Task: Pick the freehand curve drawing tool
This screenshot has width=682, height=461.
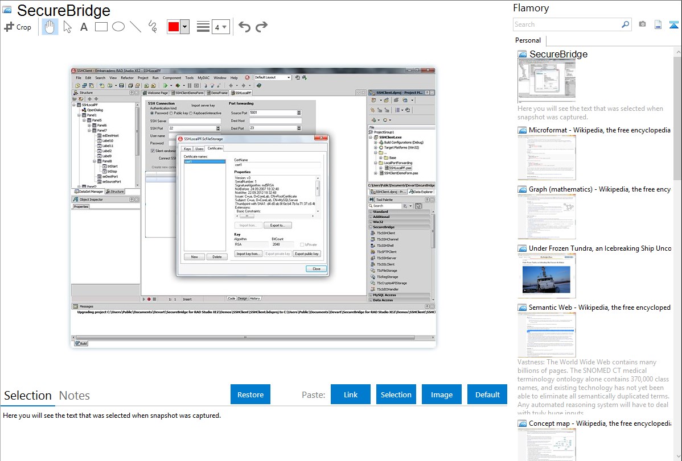Action: tap(153, 27)
